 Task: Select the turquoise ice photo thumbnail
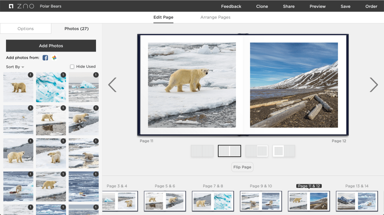point(51,87)
